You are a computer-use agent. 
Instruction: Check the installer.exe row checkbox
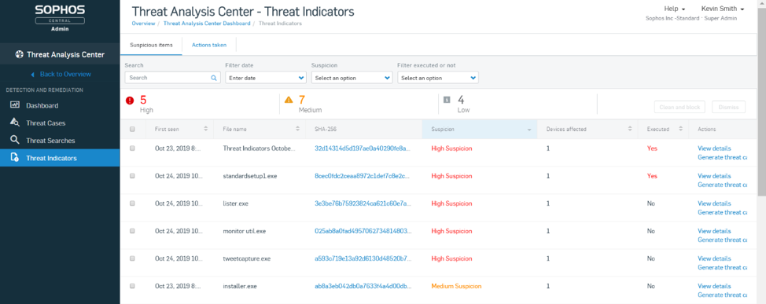pos(132,287)
